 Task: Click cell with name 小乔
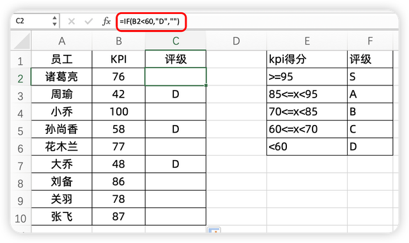point(62,112)
